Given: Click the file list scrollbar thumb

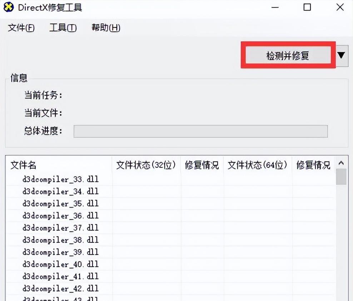Looking at the screenshot, I should click(x=341, y=177).
